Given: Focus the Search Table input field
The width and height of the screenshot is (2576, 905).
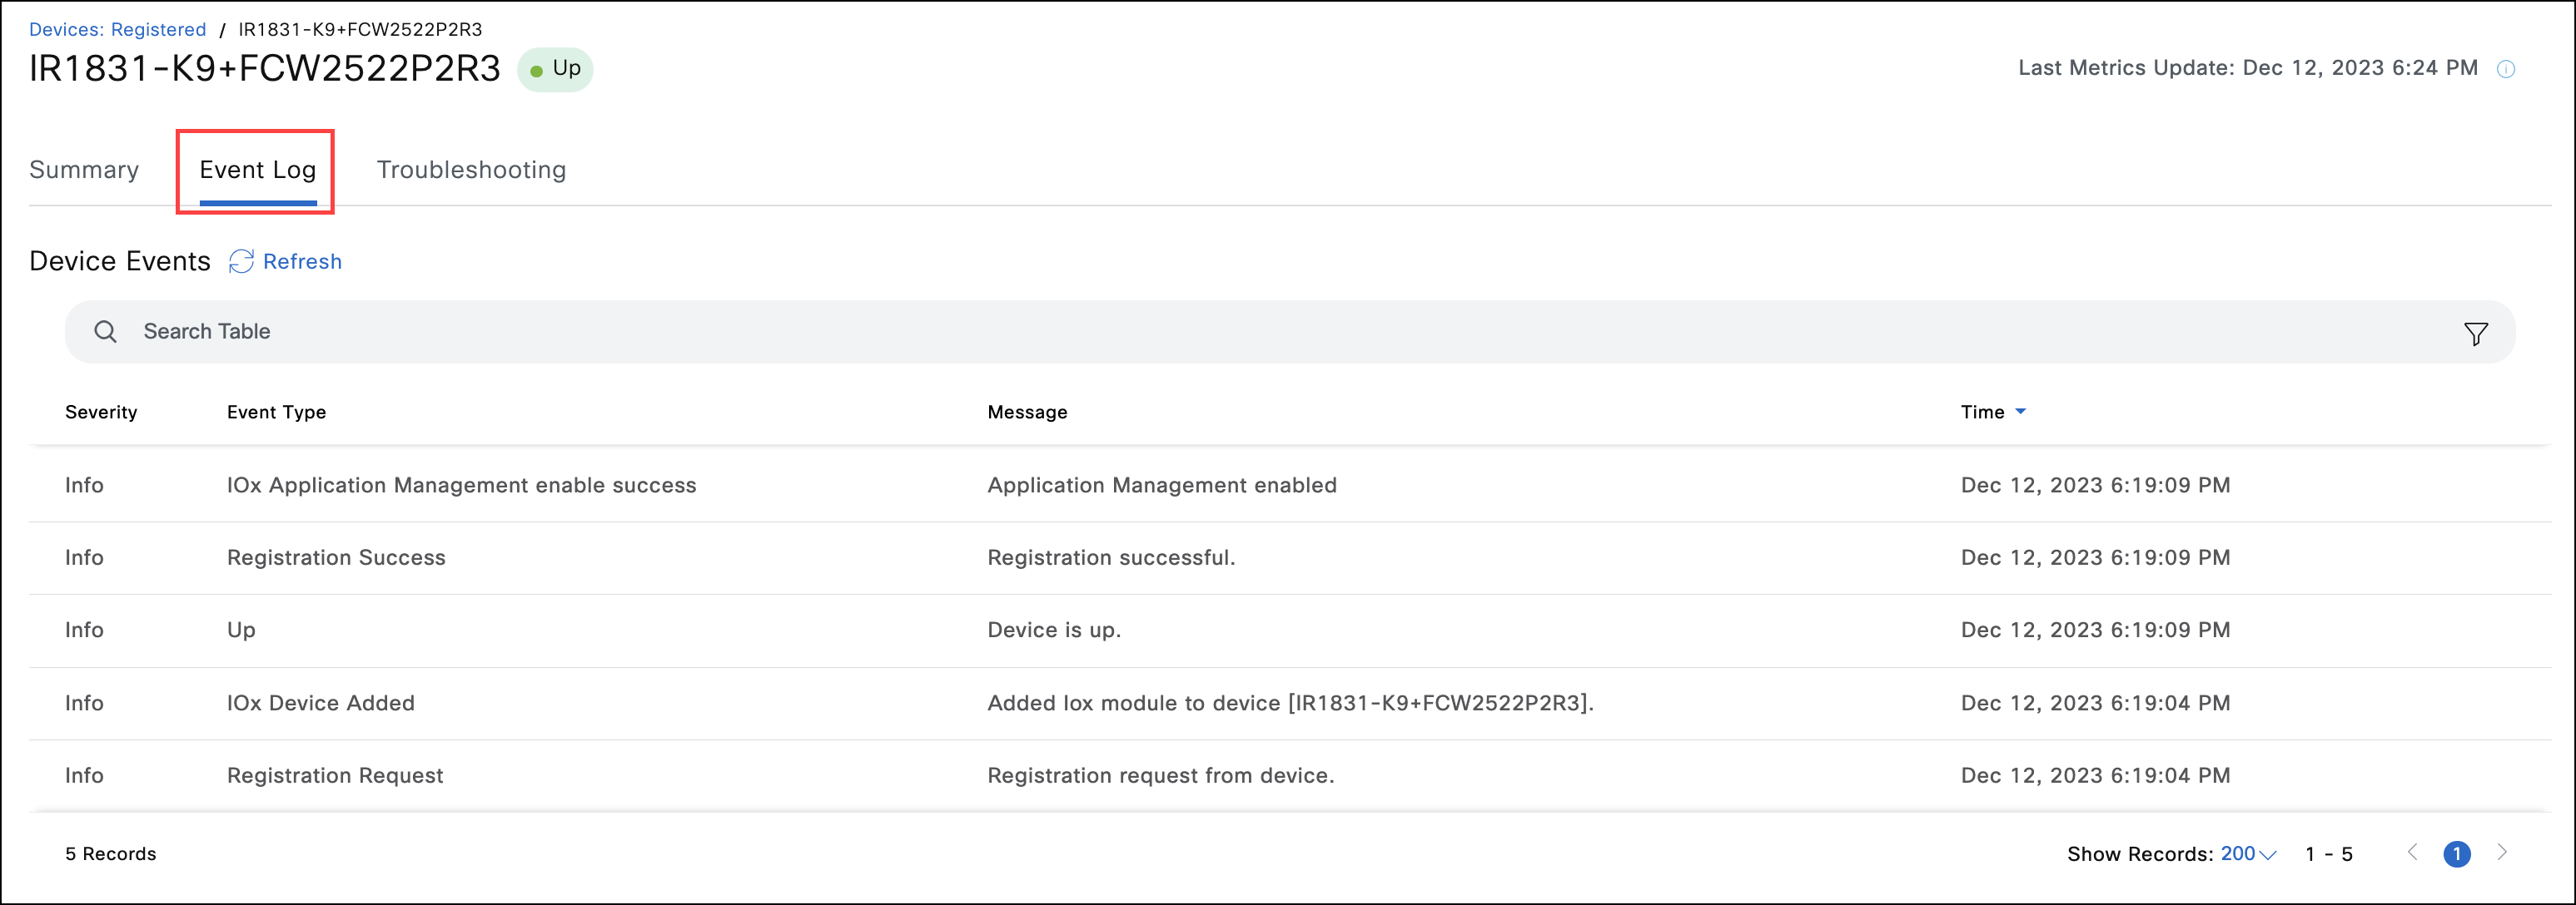Looking at the screenshot, I should (x=1289, y=332).
